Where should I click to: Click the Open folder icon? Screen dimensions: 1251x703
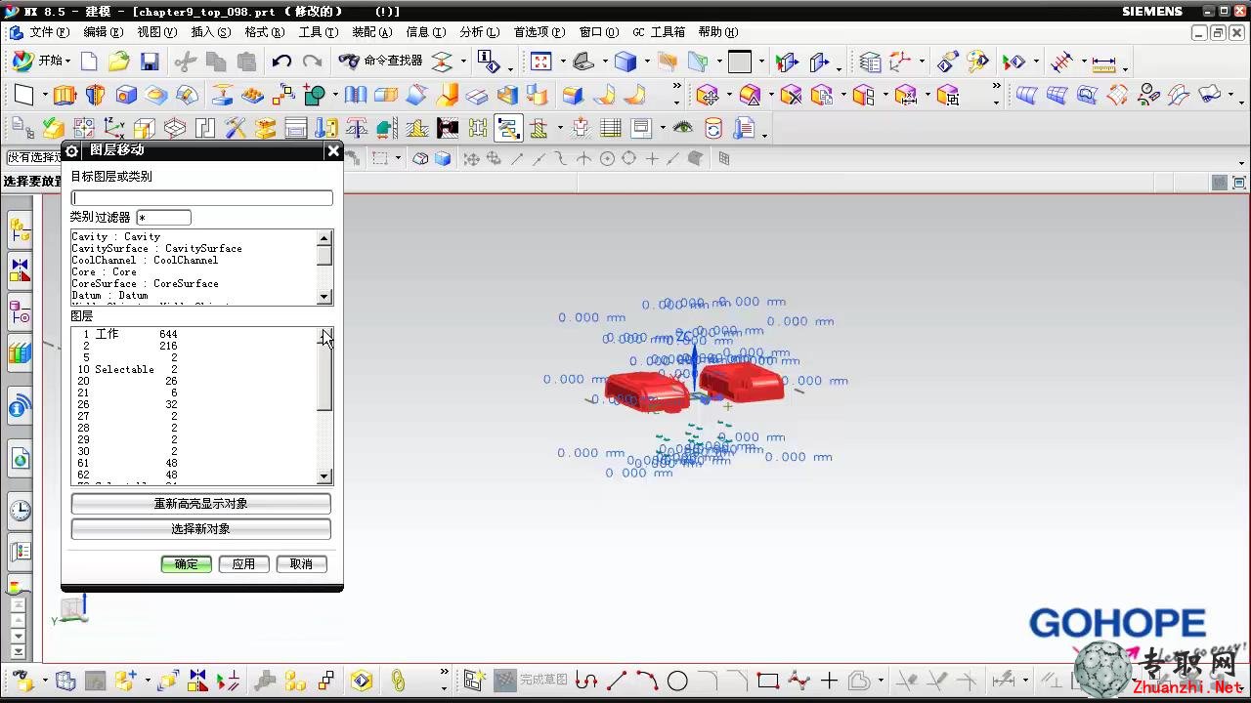pyautogui.click(x=118, y=62)
